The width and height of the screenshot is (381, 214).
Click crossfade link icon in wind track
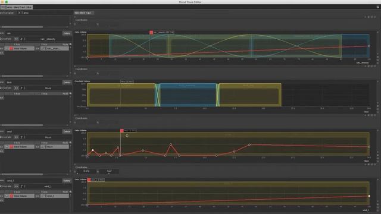tap(21, 137)
